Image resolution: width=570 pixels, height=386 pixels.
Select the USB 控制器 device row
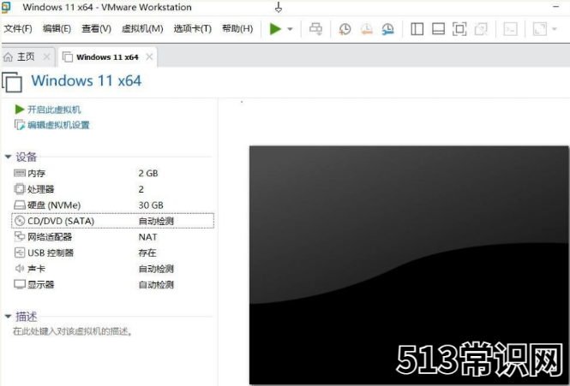[112, 252]
